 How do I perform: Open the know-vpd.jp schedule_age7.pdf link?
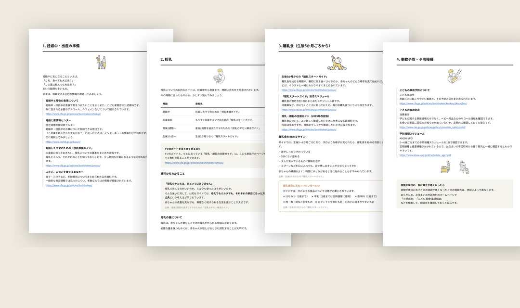pyautogui.click(x=425, y=155)
